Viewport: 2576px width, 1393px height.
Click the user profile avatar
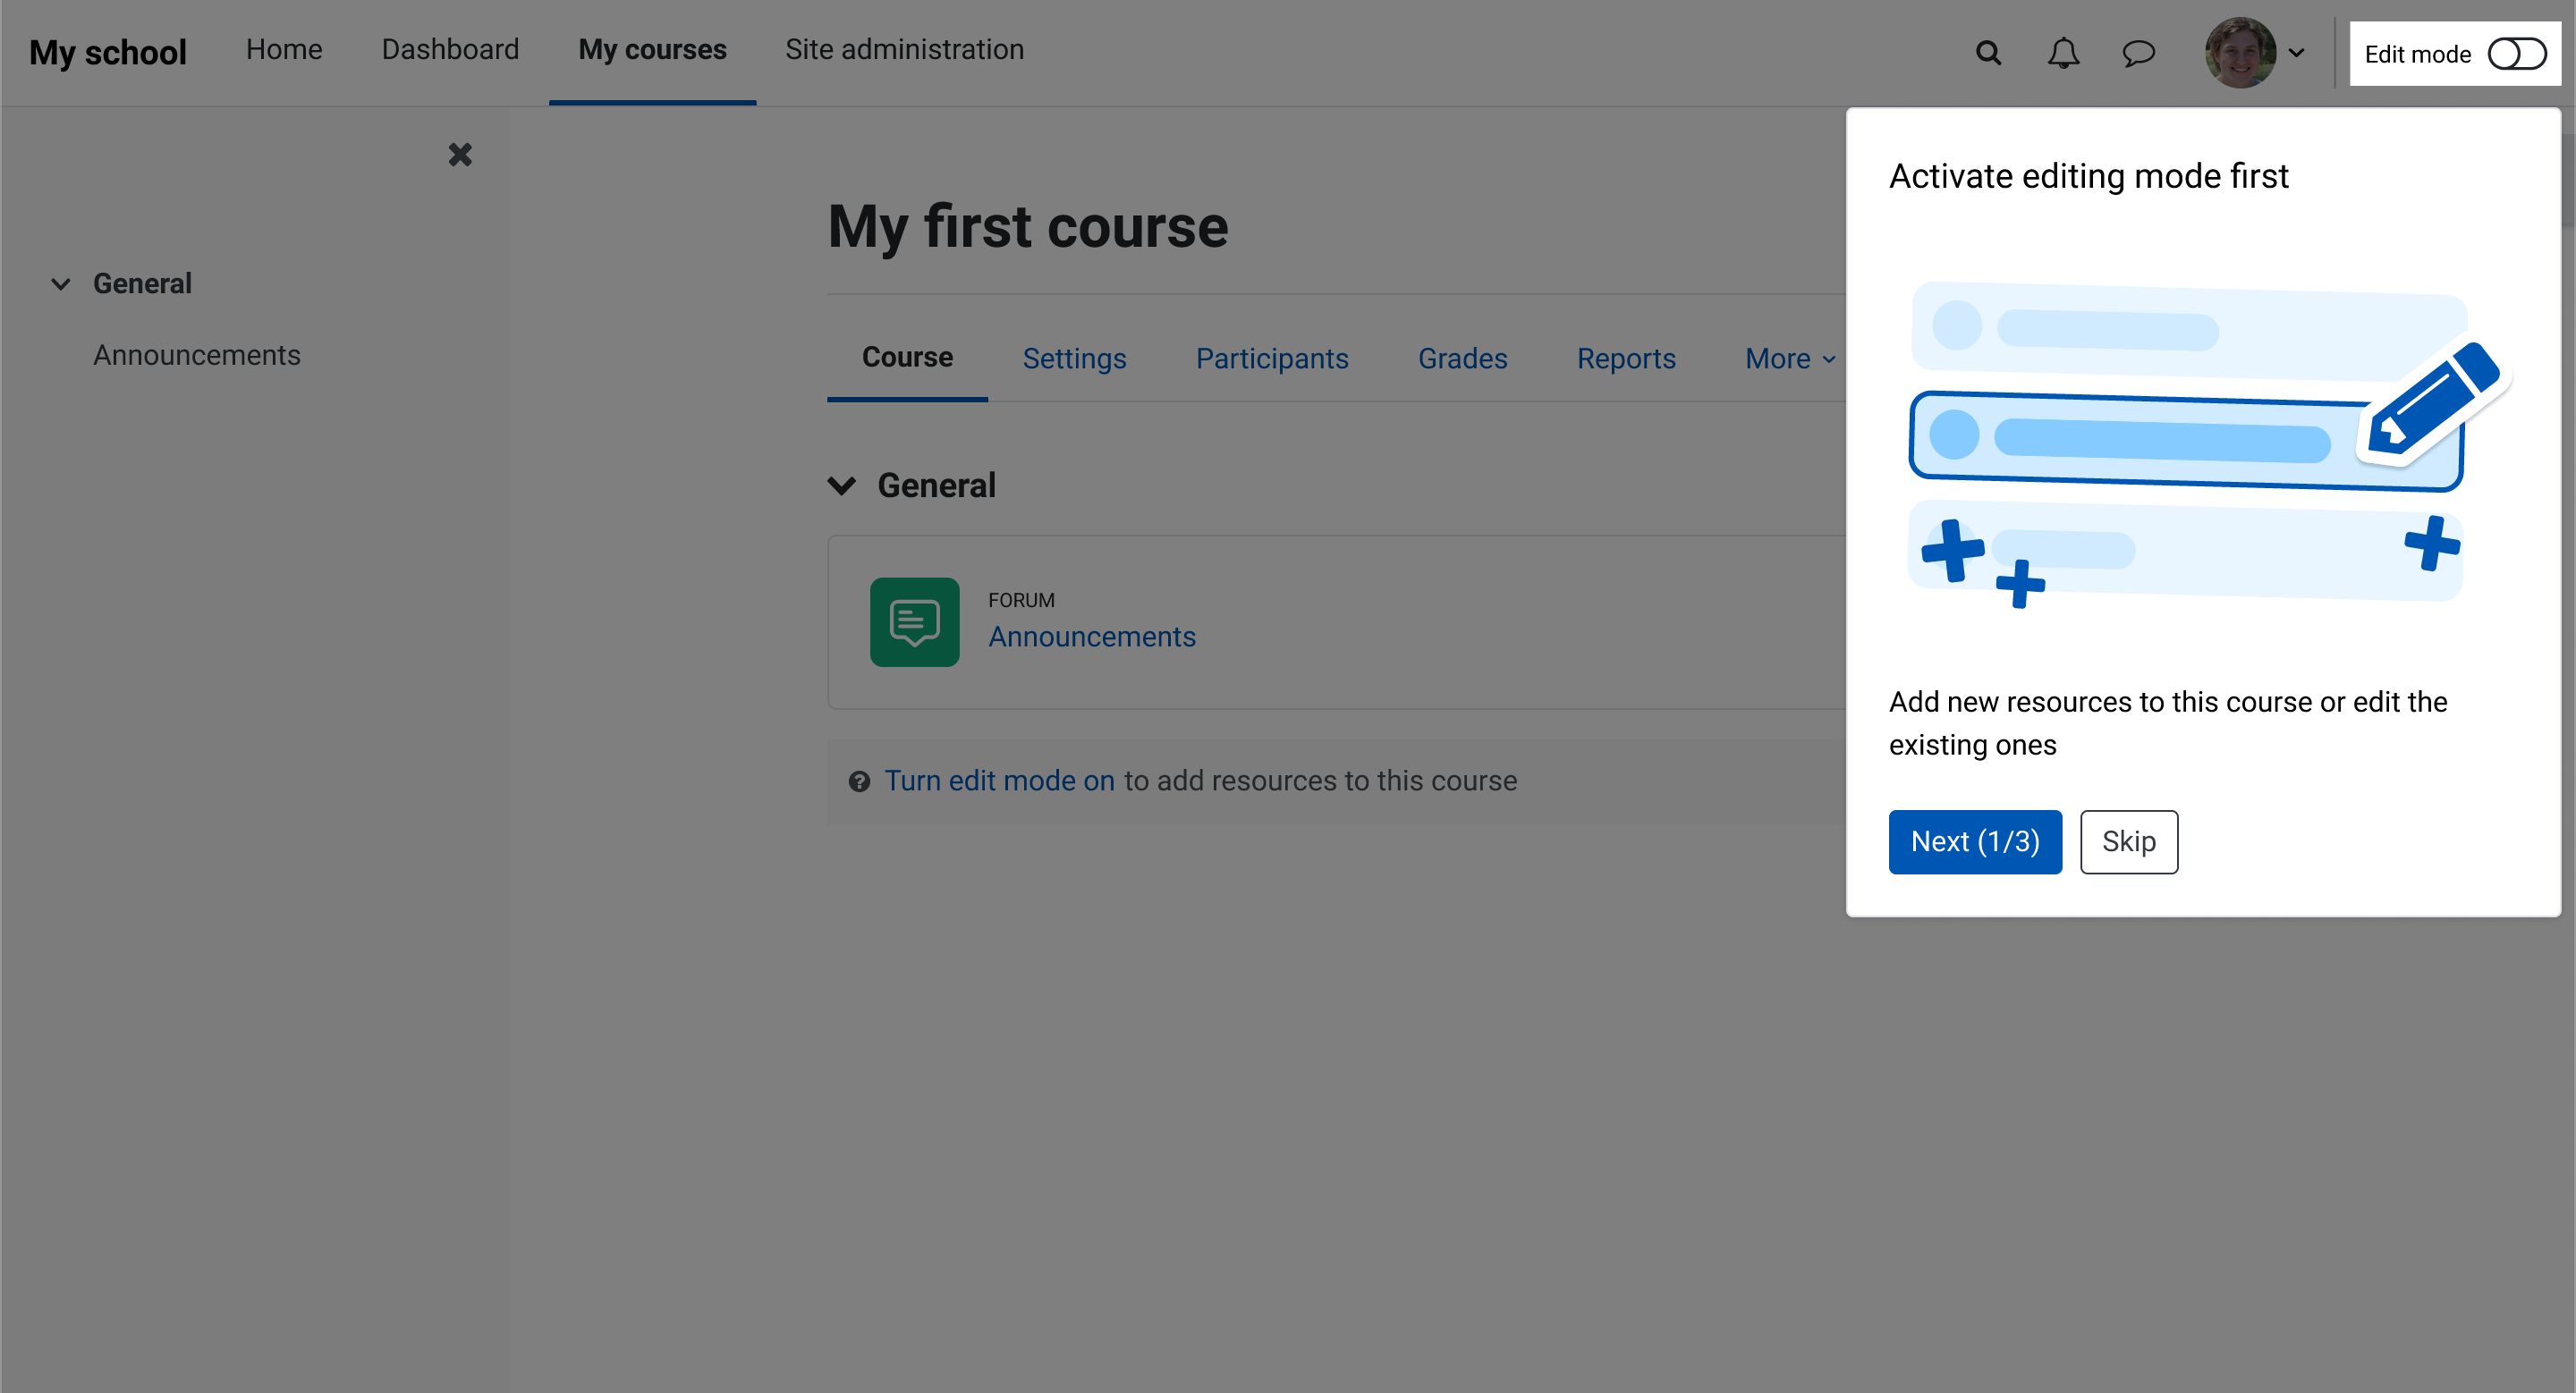pyautogui.click(x=2240, y=53)
